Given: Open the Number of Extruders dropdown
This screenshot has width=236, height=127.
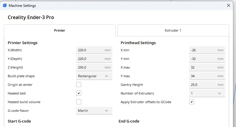Looking at the screenshot, I should [x=207, y=93].
